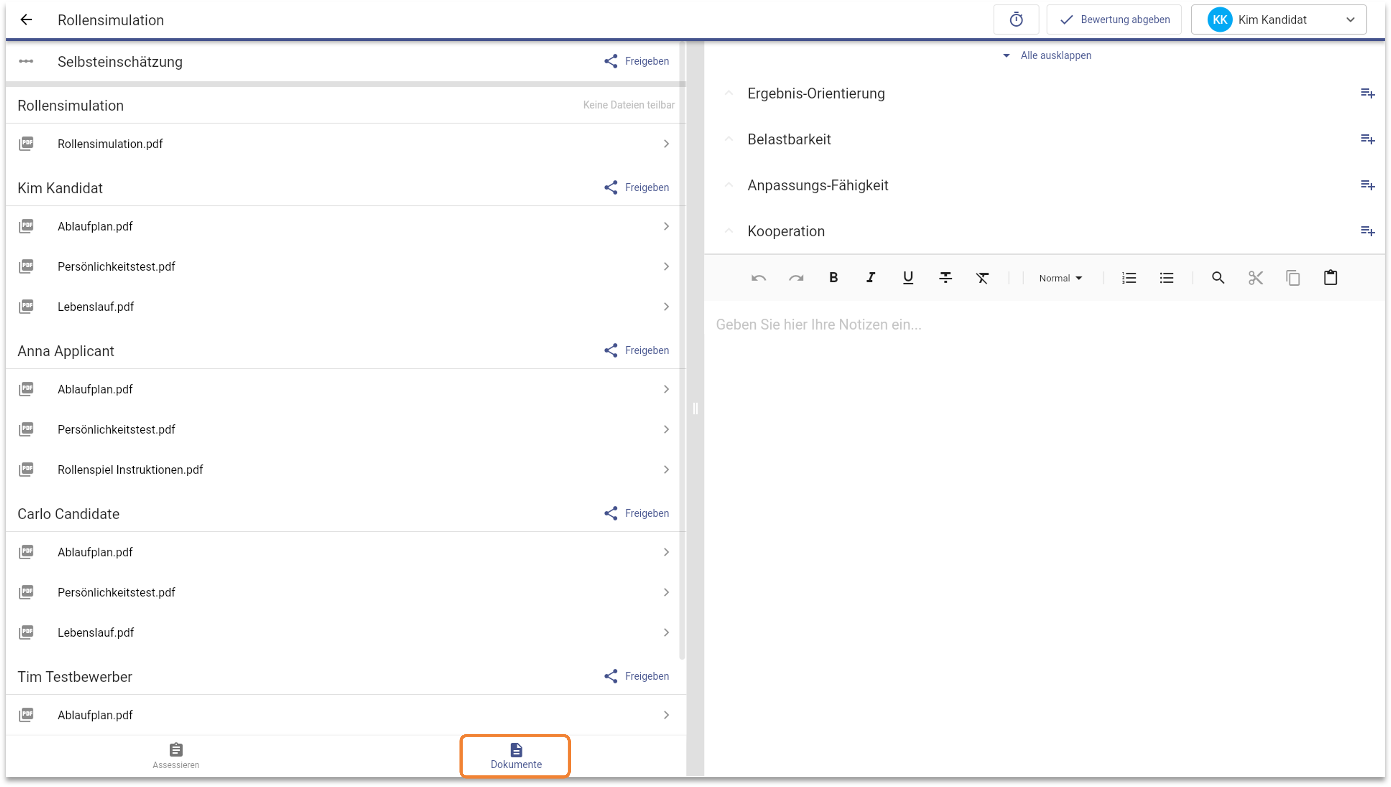This screenshot has height=787, width=1391.
Task: Cut selection with scissors icon
Action: [x=1255, y=278]
